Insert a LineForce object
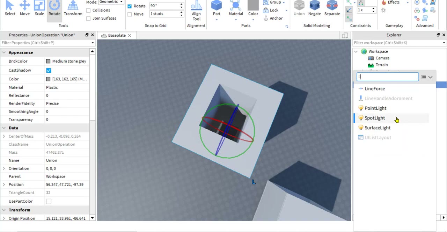Image resolution: width=447 pixels, height=232 pixels. (x=375, y=89)
